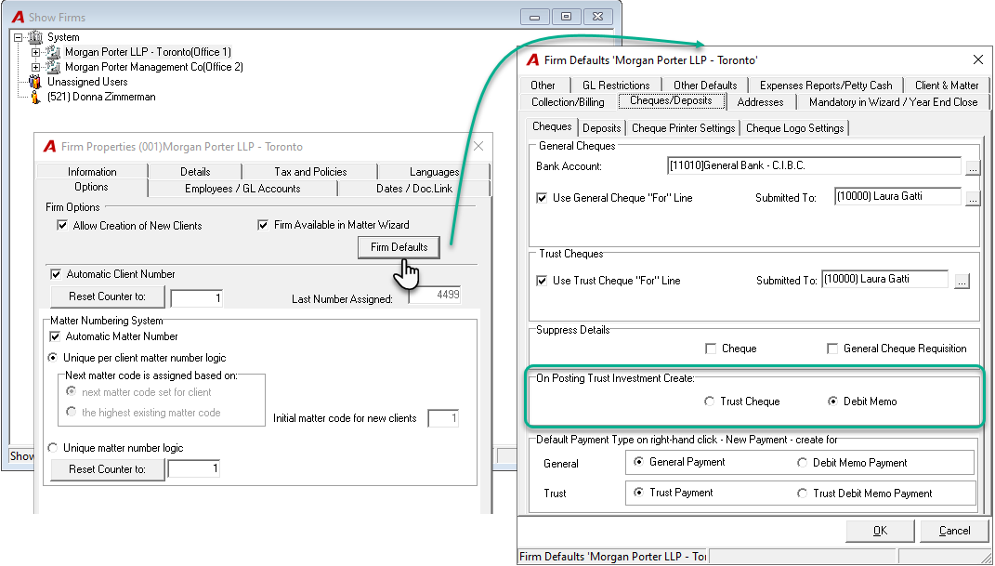Open the Deposits sub-tab
Viewport: 995px width, 566px height.
(602, 128)
